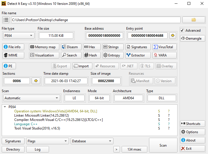Open sections list via arrow button
The height and width of the screenshot is (154, 208).
[36, 81]
